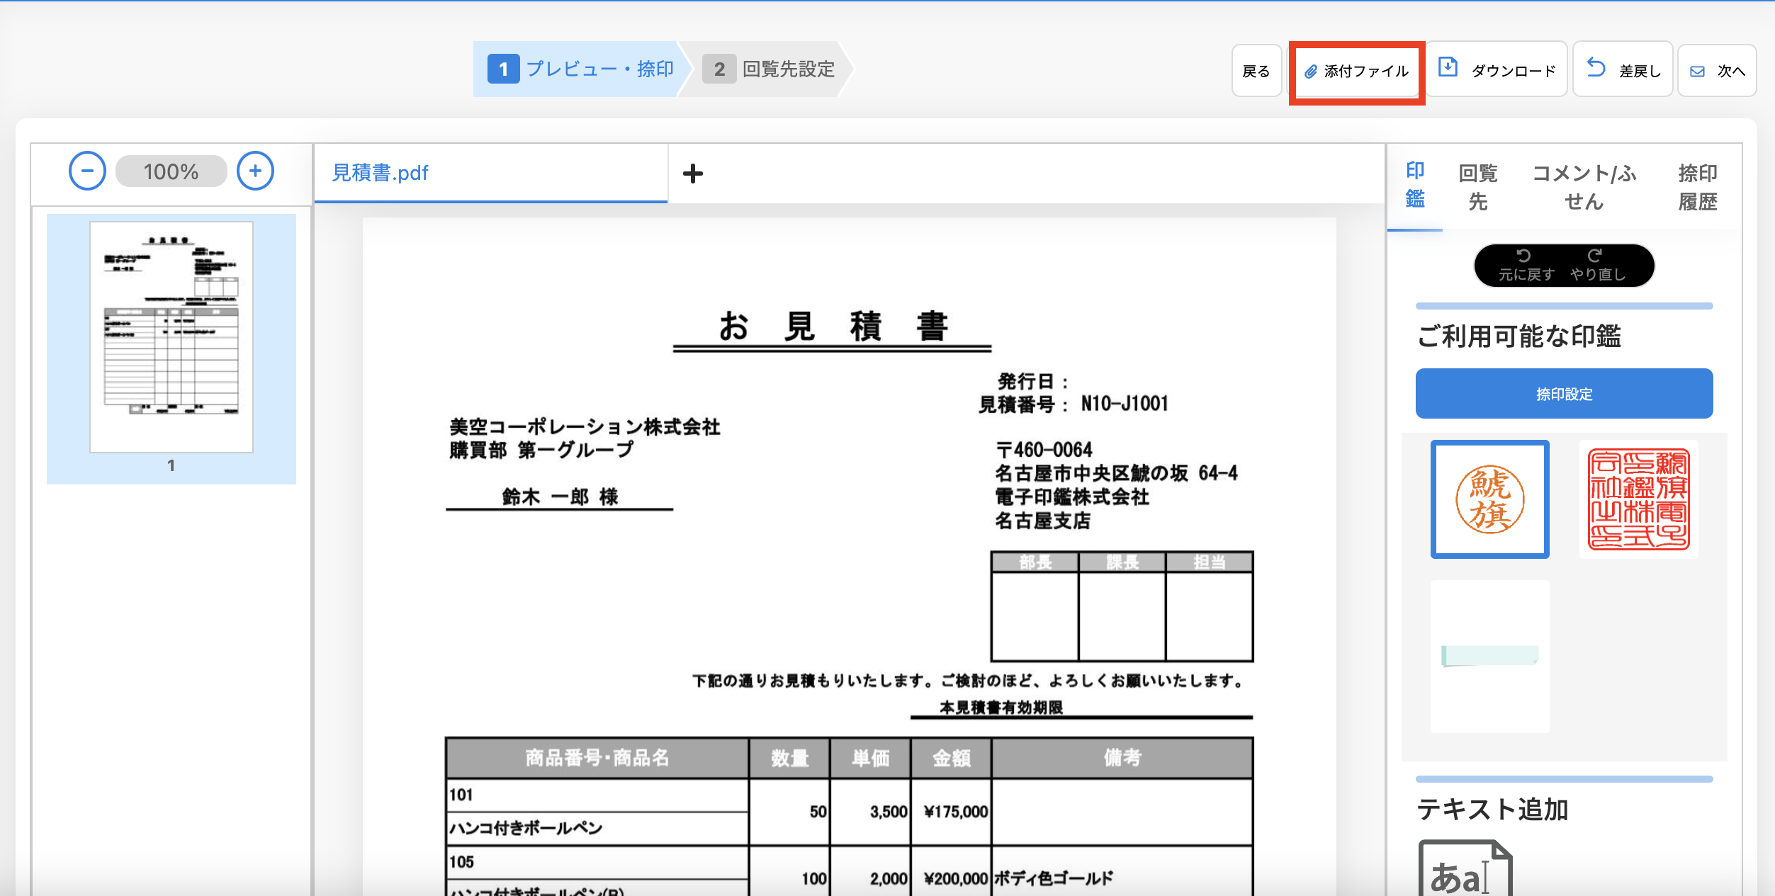Click the 電子印鑑株式会社 sender name
Screen dimensions: 1775x896
[1071, 497]
